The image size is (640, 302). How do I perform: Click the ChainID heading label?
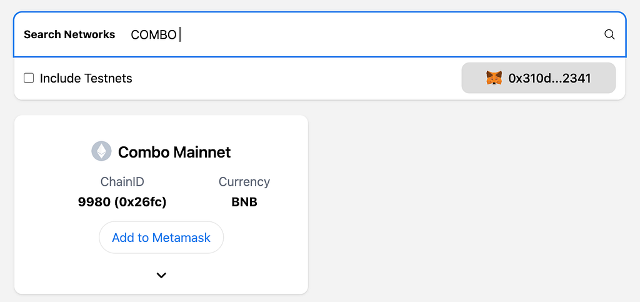[x=122, y=181]
